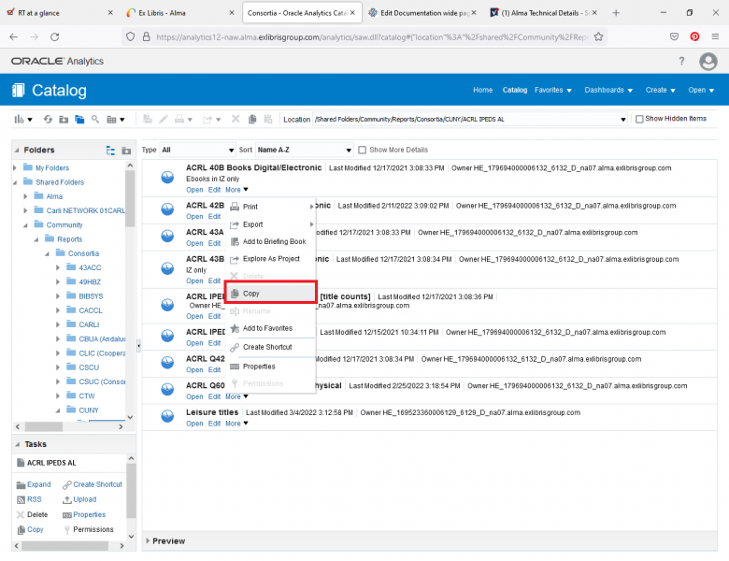Choose Properties in context menu

(x=271, y=367)
